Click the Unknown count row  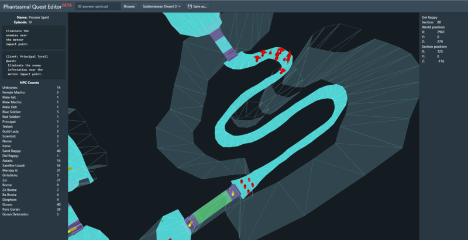[32, 88]
